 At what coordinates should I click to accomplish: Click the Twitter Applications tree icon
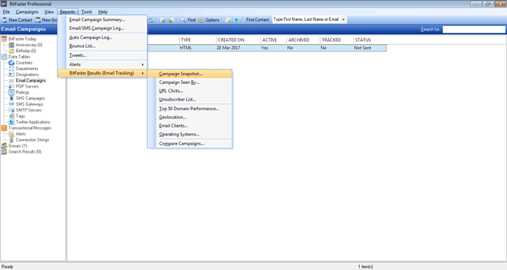(x=12, y=122)
